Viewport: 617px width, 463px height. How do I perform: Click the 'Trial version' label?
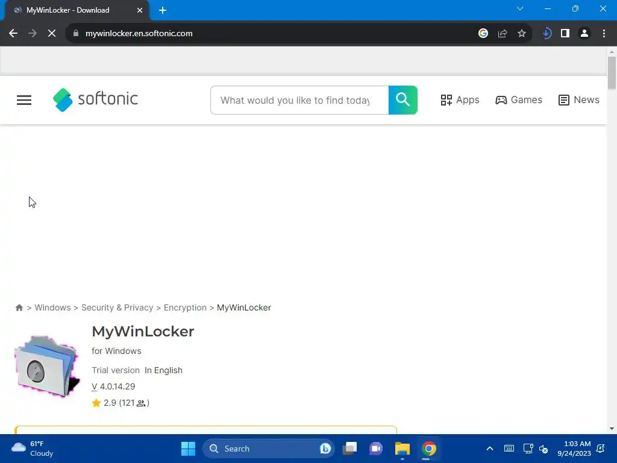116,371
